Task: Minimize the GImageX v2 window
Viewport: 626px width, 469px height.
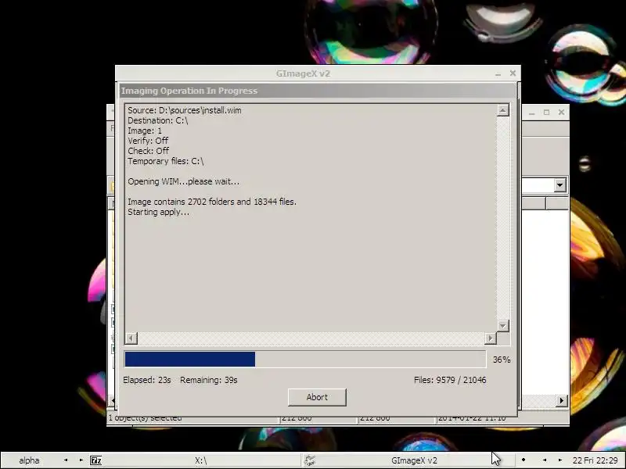Action: pyautogui.click(x=498, y=73)
